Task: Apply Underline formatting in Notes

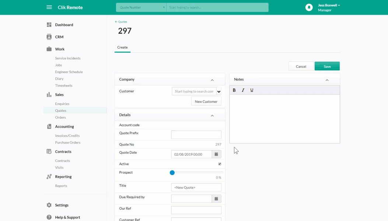Action: click(x=252, y=90)
